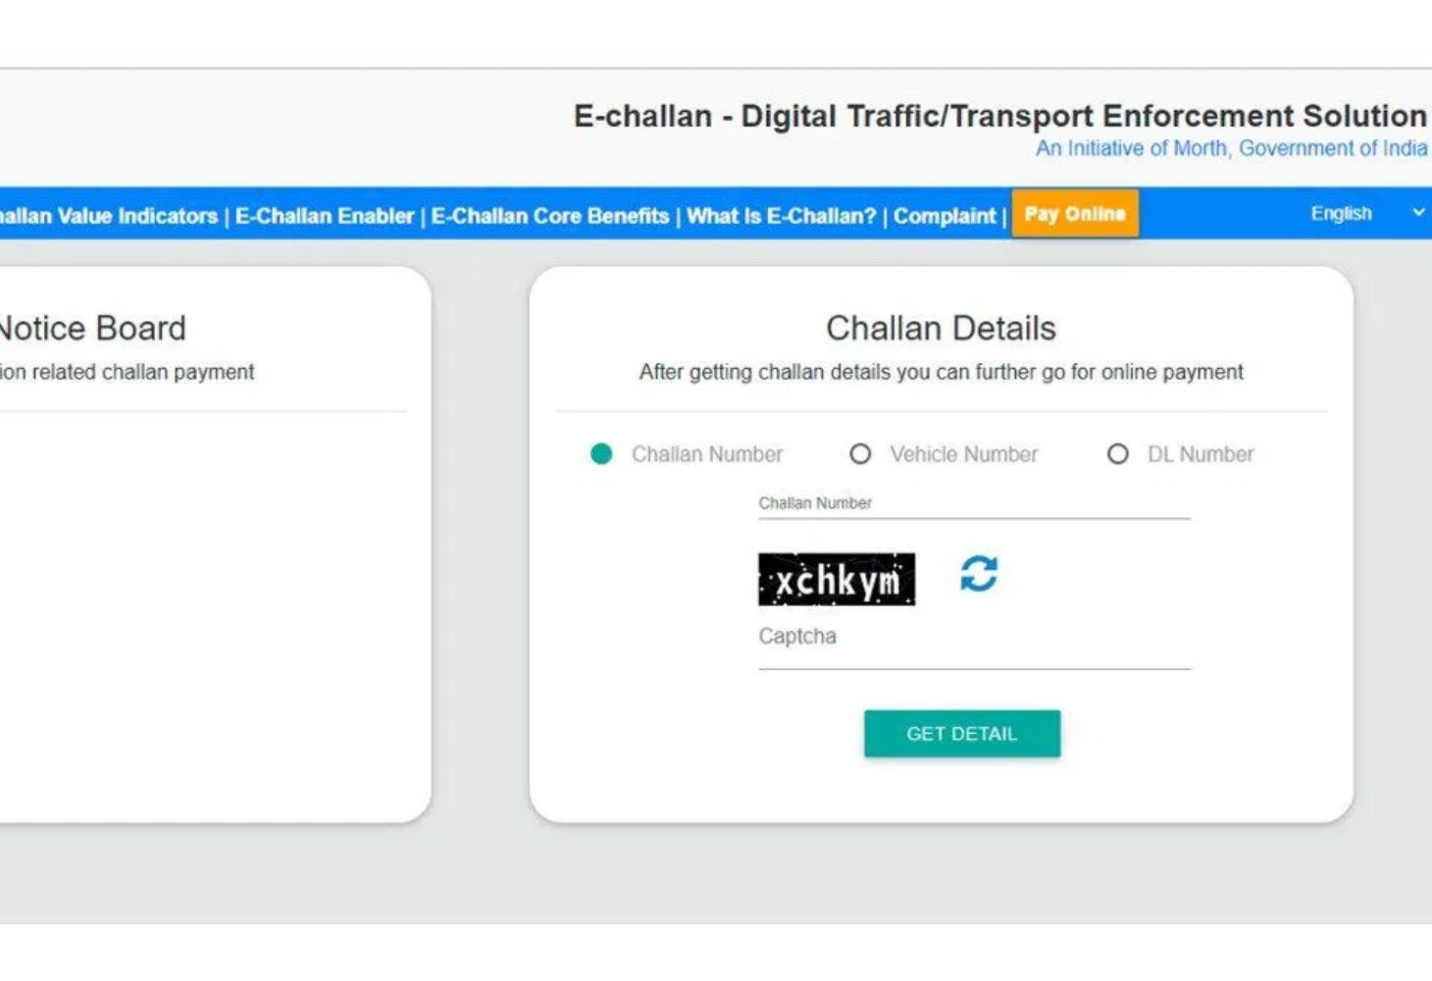This screenshot has height=981, width=1432.
Task: Click the E-challan site title heading
Action: point(999,116)
